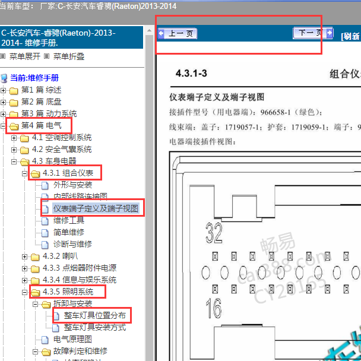Screen dimensions: 361x361
Task: Collapse the 4.3 车身电器 node
Action: point(14,161)
